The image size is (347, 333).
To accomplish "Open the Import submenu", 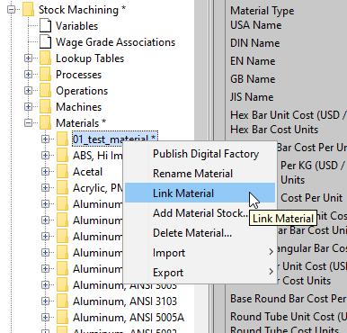I will coord(200,253).
